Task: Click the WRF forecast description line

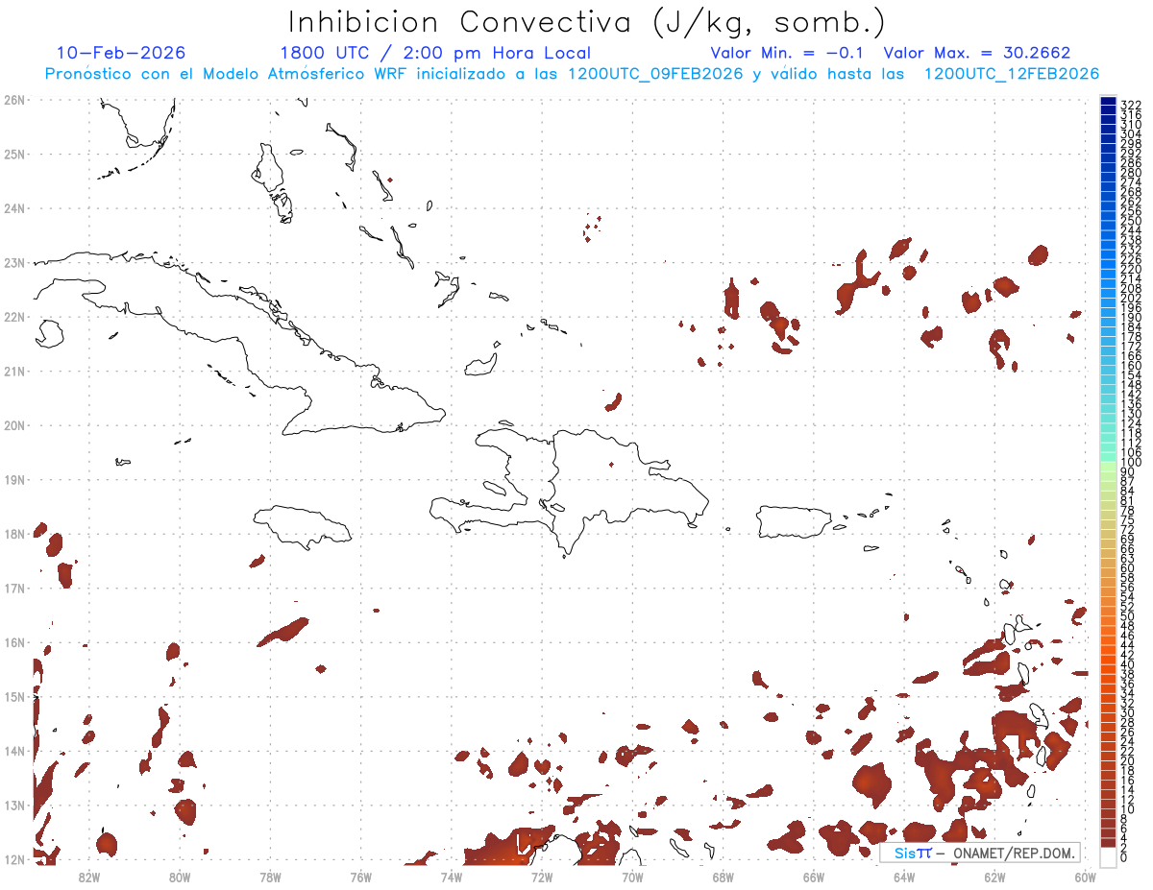Action: tap(572, 74)
